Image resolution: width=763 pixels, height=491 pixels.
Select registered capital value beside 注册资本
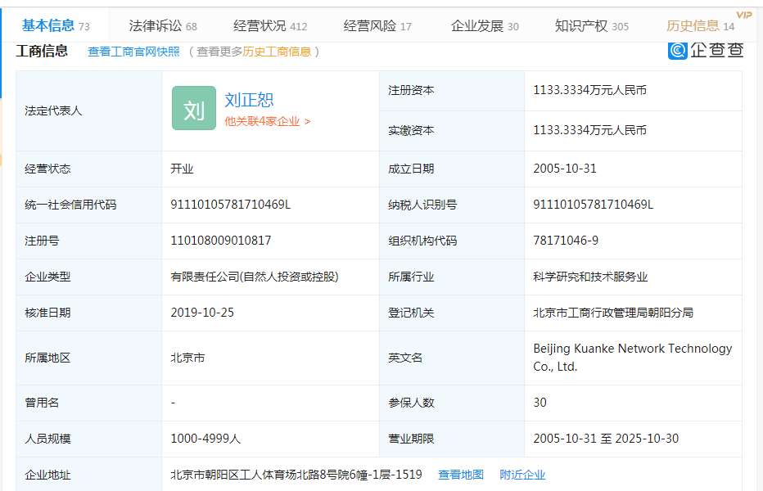coord(589,90)
